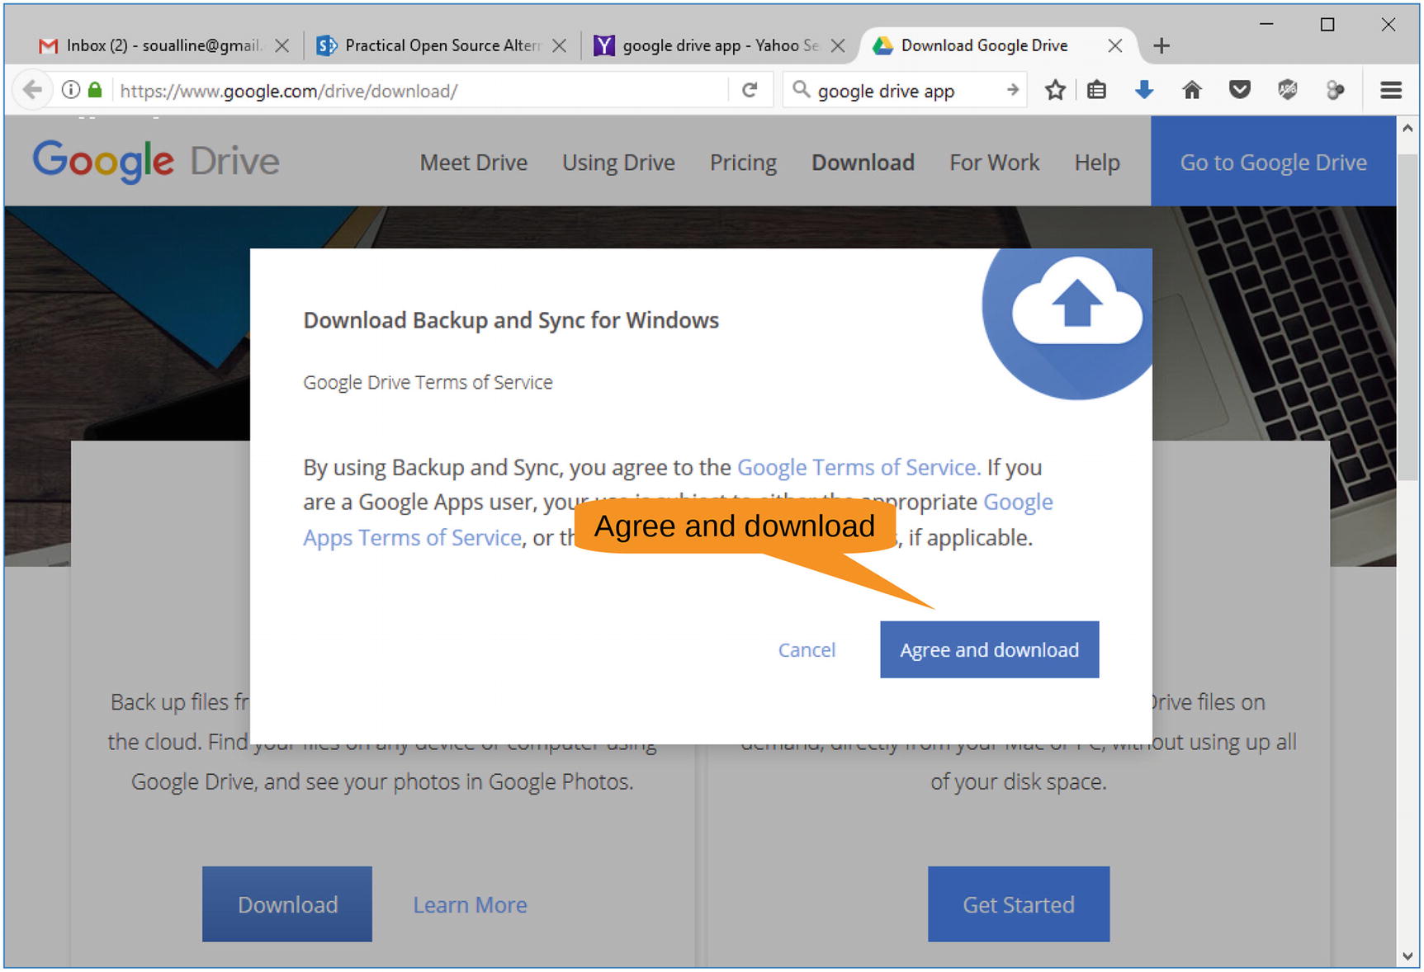Show bookmarks list icon
This screenshot has height=972, width=1424.
point(1096,90)
